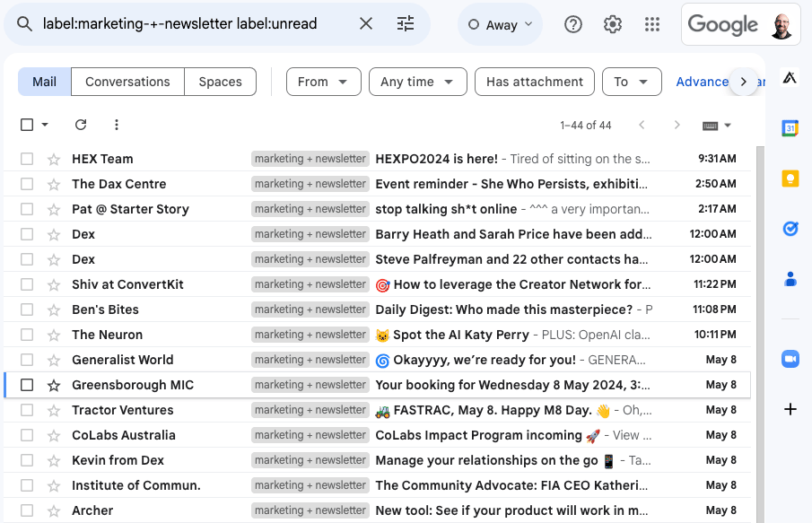Show more filter chips with the right chevron

coord(744,82)
